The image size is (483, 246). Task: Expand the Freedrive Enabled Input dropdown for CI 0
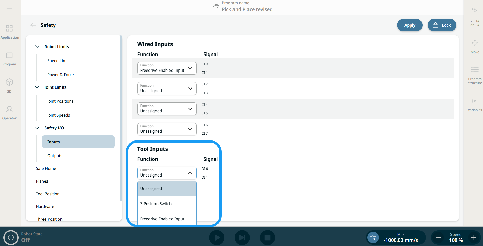[x=167, y=68]
